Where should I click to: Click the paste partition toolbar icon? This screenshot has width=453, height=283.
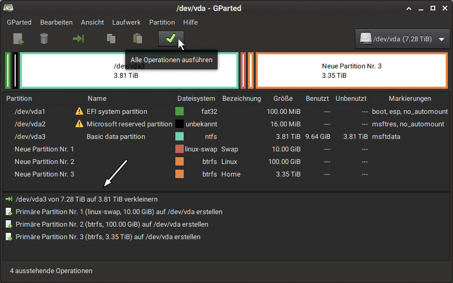tap(138, 39)
